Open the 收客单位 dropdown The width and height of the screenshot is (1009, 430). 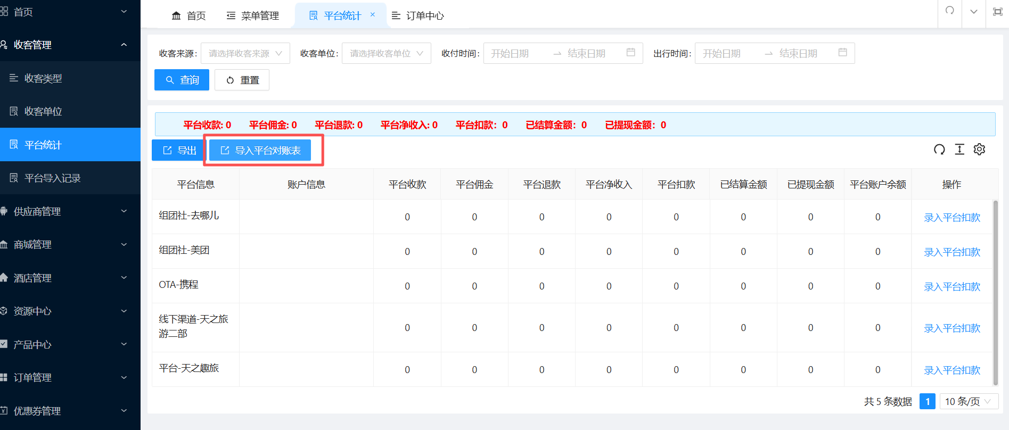(x=386, y=53)
